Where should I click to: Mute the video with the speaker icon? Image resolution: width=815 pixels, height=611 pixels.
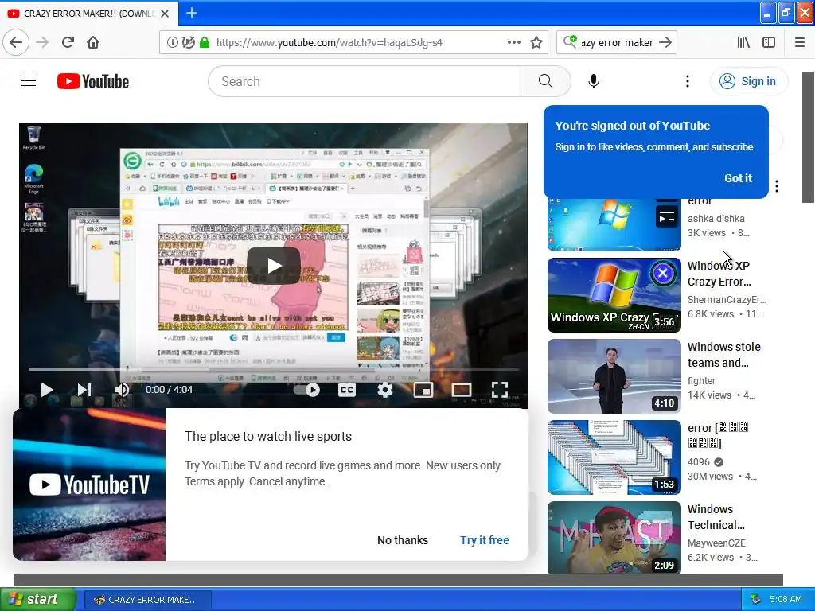pyautogui.click(x=122, y=390)
